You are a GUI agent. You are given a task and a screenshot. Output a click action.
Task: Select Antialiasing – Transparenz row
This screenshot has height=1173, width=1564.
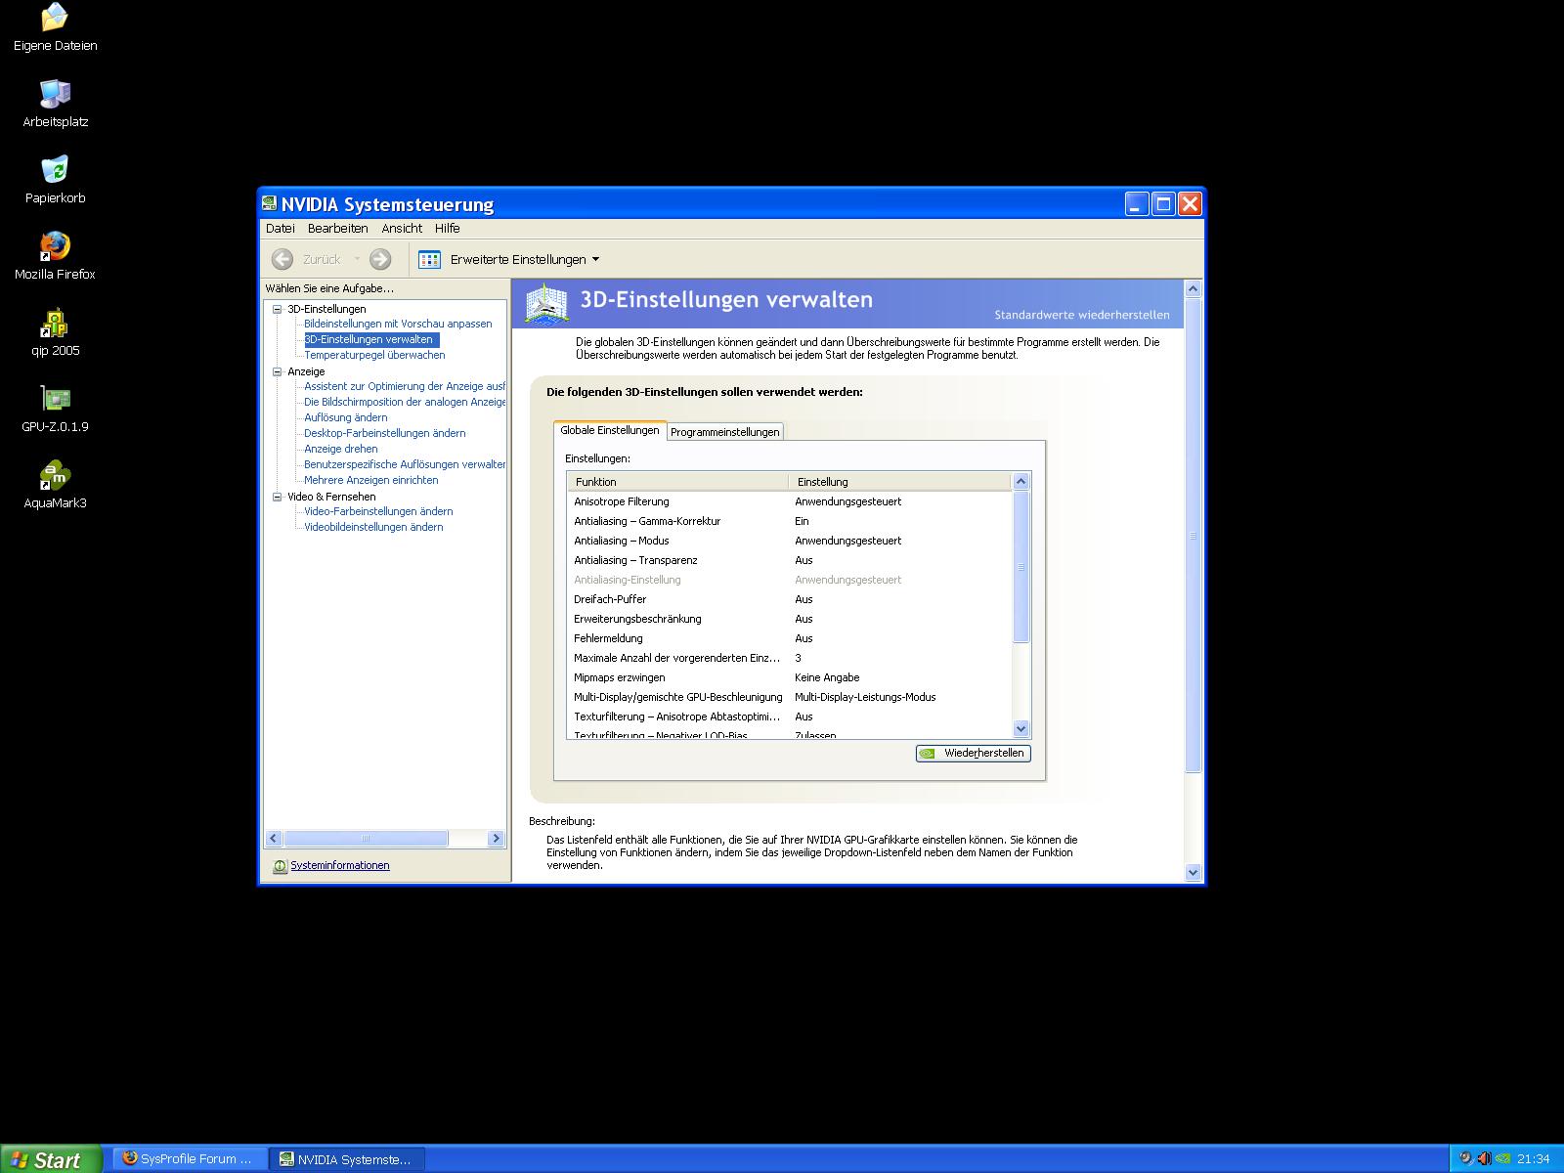[789, 560]
